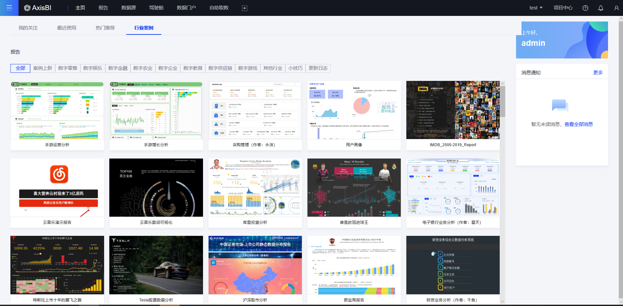
Task: Open the 特斯拉上市十年的腾飞之路 thumbnail
Action: pos(57,265)
